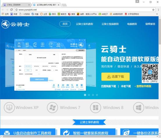Open the AE粒子 bookmark
Viewport: 161px width, 138px height.
click(x=103, y=14)
